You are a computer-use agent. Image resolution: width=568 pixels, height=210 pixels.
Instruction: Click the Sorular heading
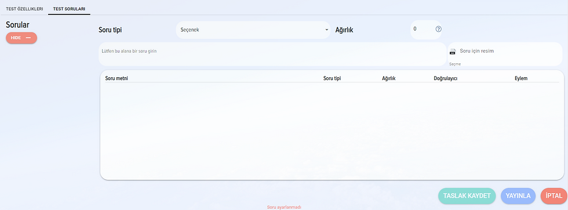tap(17, 25)
